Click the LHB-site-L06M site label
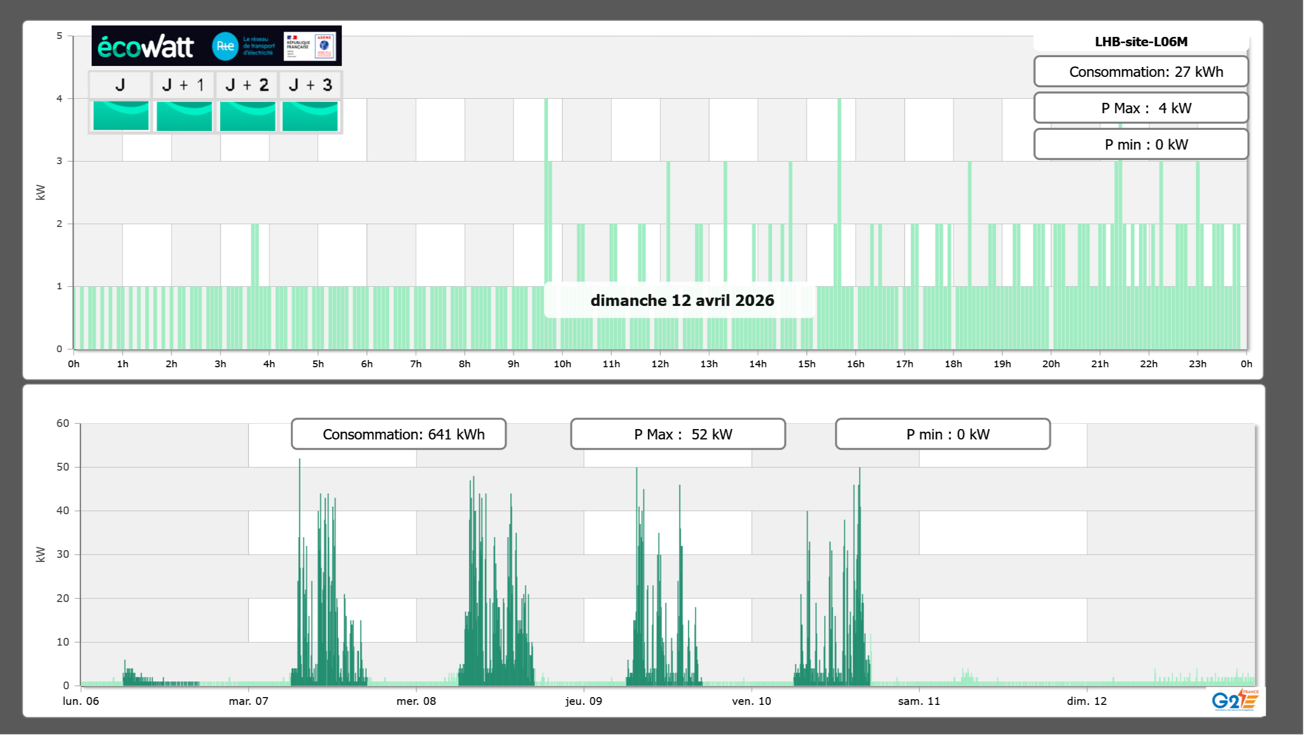This screenshot has height=735, width=1304. [1141, 42]
